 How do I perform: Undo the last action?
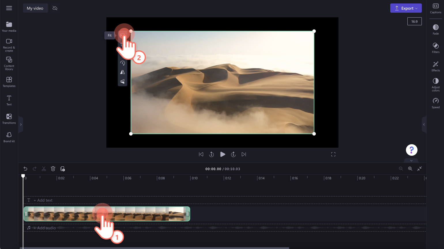pyautogui.click(x=25, y=169)
